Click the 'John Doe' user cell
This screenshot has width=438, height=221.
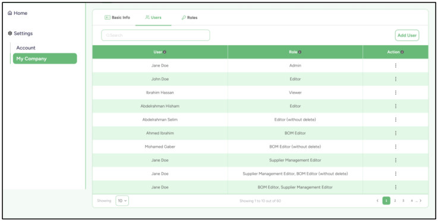point(160,79)
